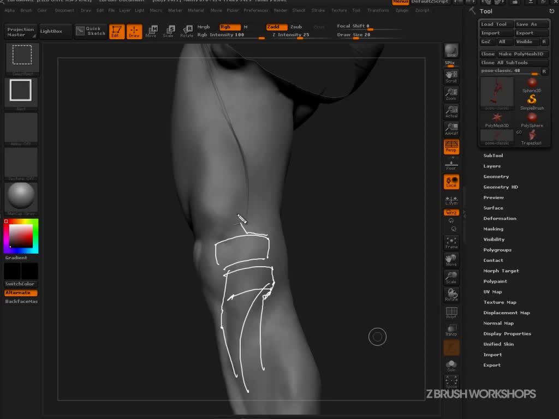
Task: Click the Z Intensity slider
Action: pyautogui.click(x=291, y=35)
